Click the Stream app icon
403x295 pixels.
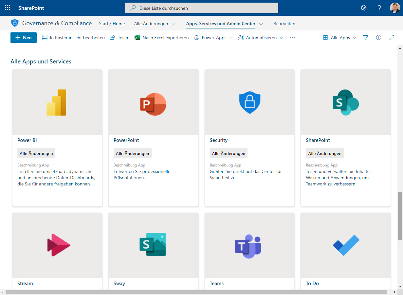(x=59, y=245)
